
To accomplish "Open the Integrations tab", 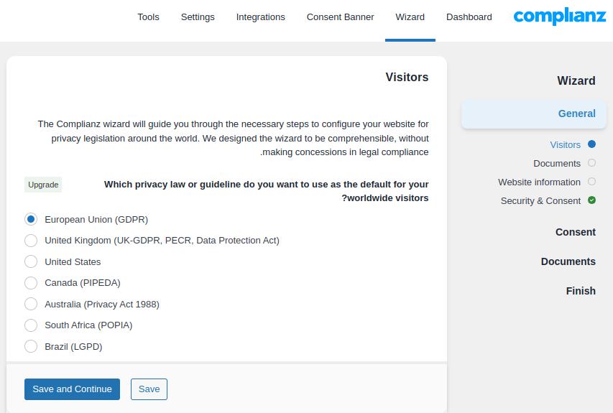I will tap(260, 17).
